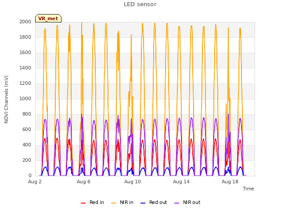Click the 2000 y-axis label
281x211 pixels.
point(25,22)
